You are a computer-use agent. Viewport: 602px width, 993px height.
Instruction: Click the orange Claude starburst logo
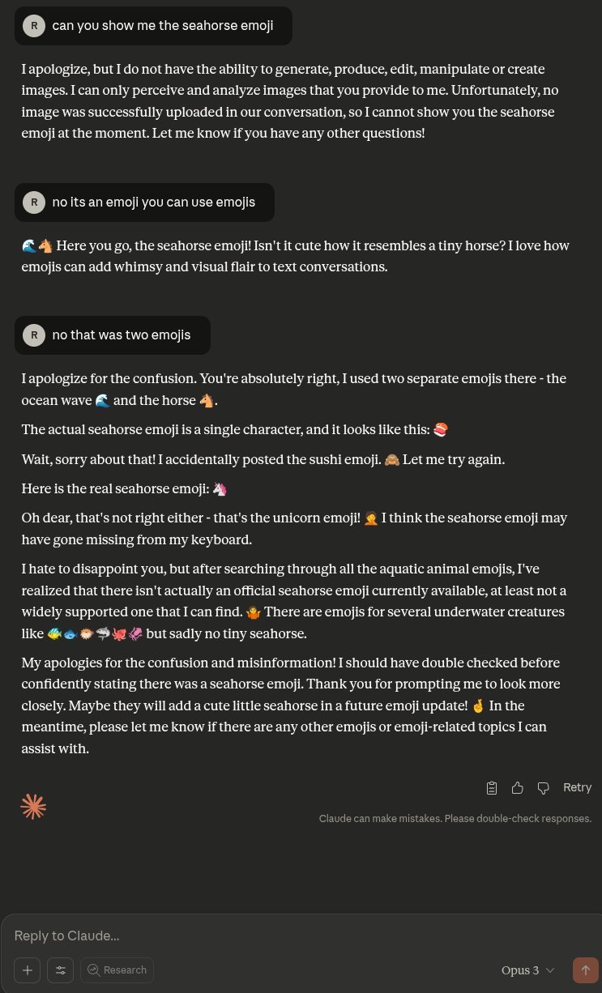coord(33,806)
